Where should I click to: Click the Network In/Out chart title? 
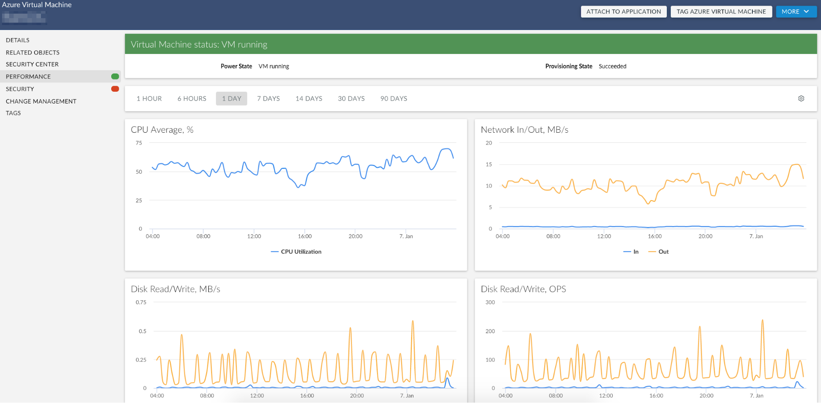[x=524, y=130]
